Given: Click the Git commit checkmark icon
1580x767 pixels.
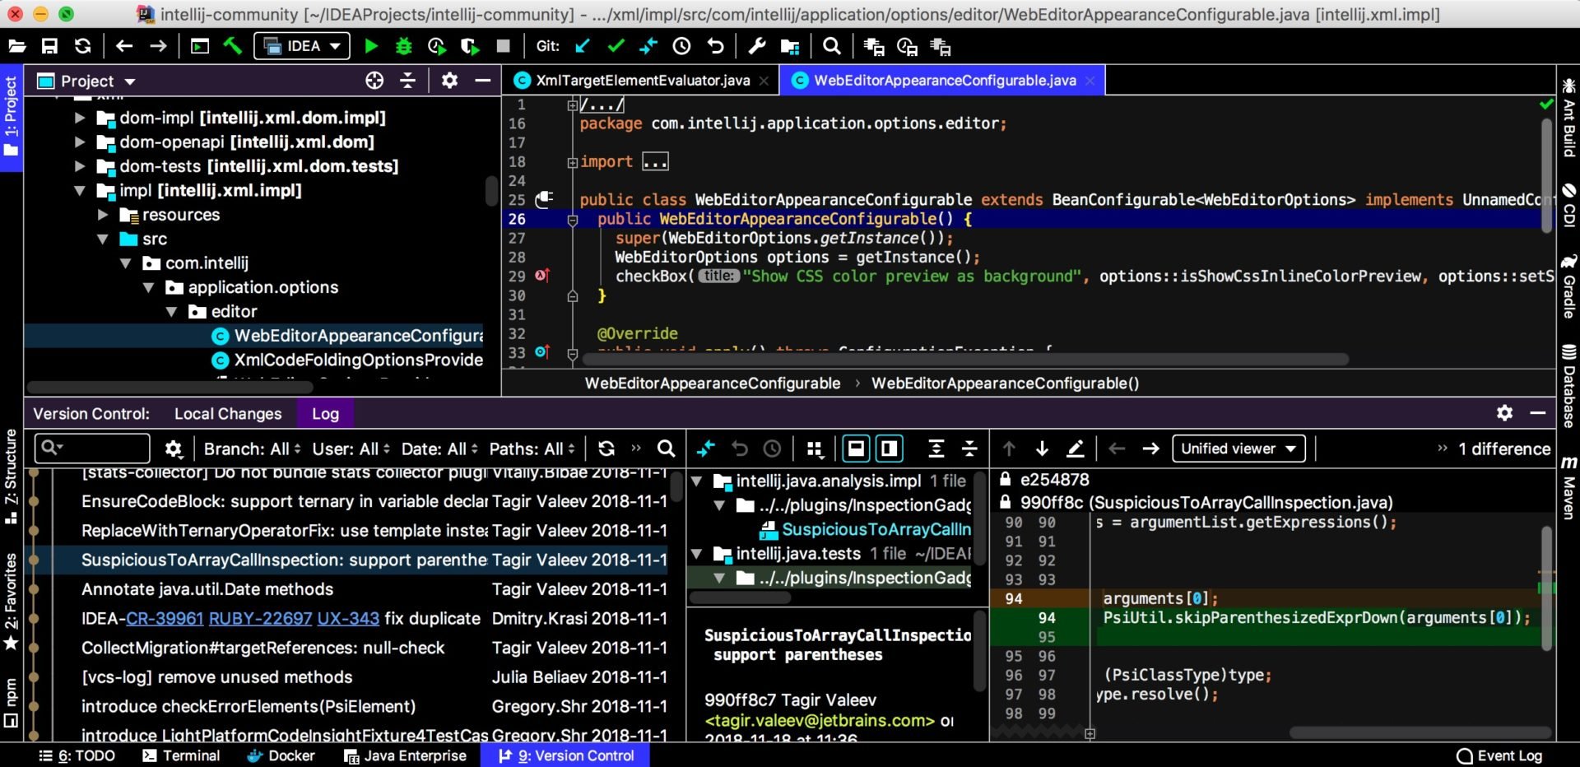Looking at the screenshot, I should (x=616, y=47).
